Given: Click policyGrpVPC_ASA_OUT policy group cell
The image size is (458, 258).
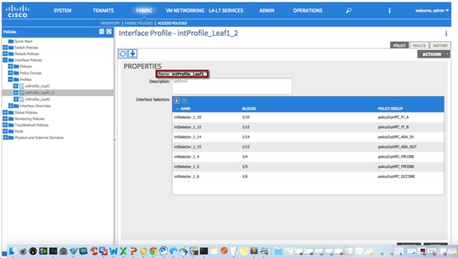Looking at the screenshot, I should [x=397, y=147].
